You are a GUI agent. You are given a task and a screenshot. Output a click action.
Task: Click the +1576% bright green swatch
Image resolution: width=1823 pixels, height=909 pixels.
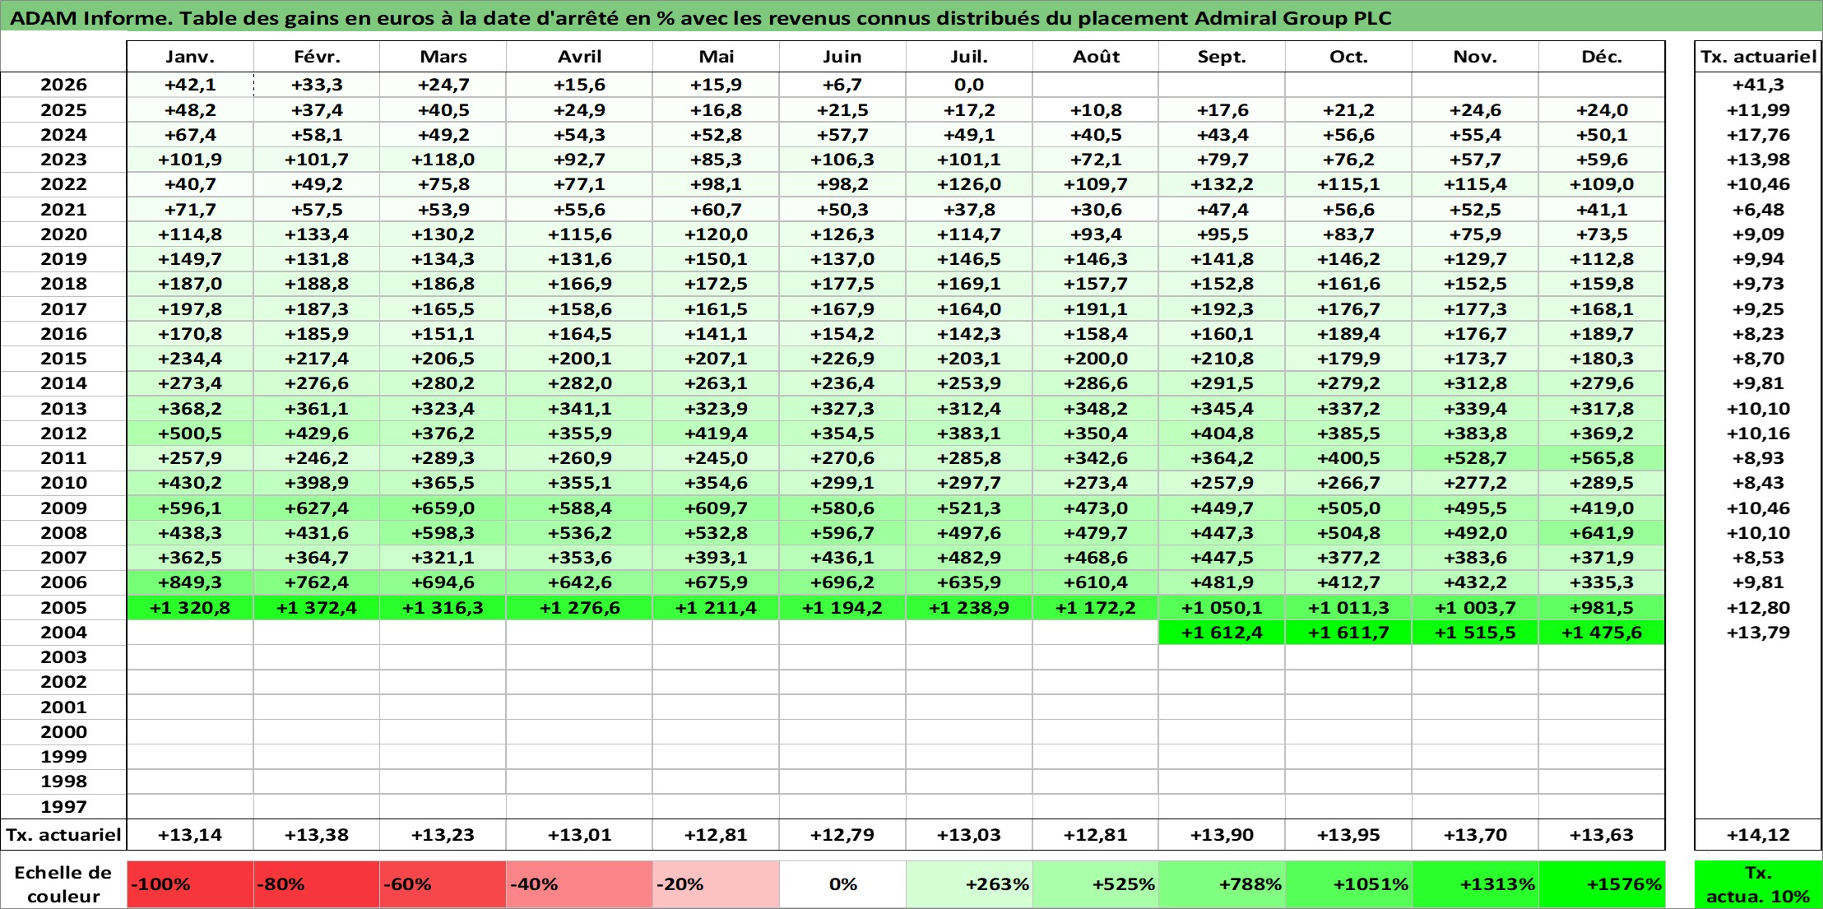[x=1602, y=884]
